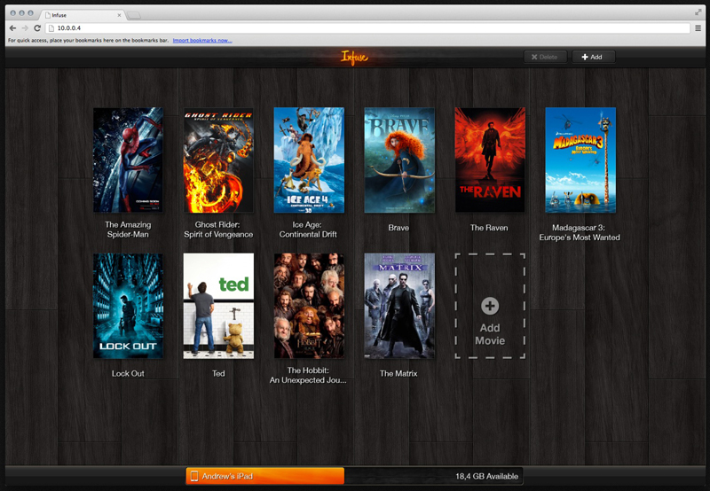
Task: Click 'The Amazing Spider-Man' title text
Action: [128, 230]
